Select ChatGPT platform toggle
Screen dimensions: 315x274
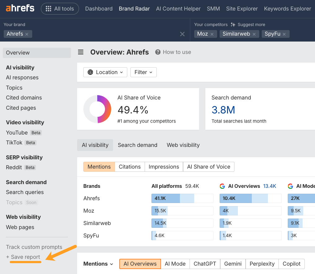pyautogui.click(x=205, y=264)
